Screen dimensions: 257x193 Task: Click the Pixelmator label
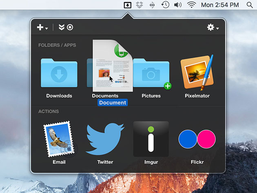click(x=197, y=96)
